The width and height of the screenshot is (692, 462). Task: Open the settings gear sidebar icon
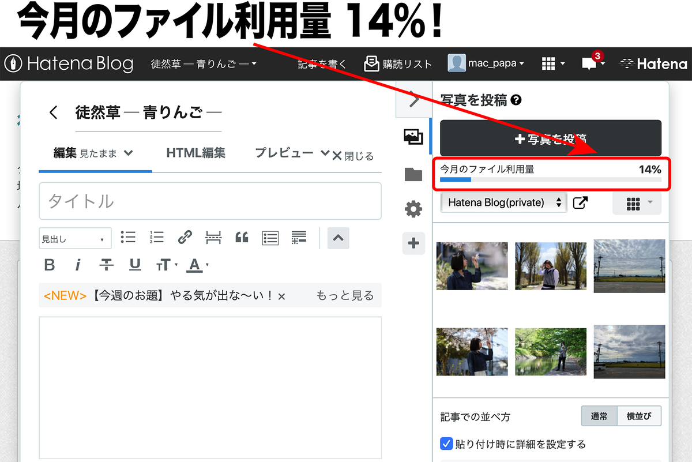pos(413,209)
